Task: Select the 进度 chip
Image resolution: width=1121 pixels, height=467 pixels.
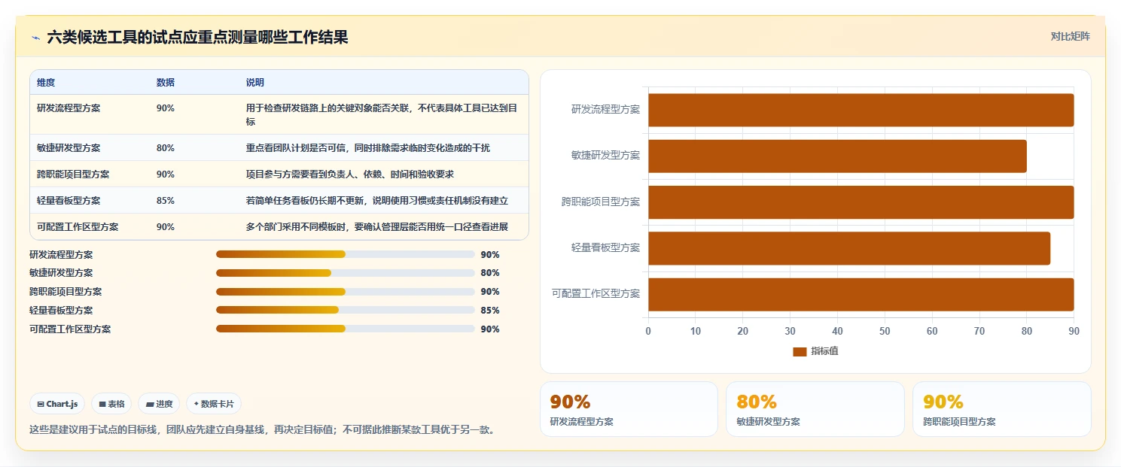Action: [x=159, y=404]
